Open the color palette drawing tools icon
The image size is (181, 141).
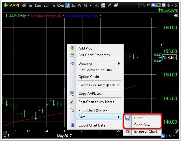[176, 16]
